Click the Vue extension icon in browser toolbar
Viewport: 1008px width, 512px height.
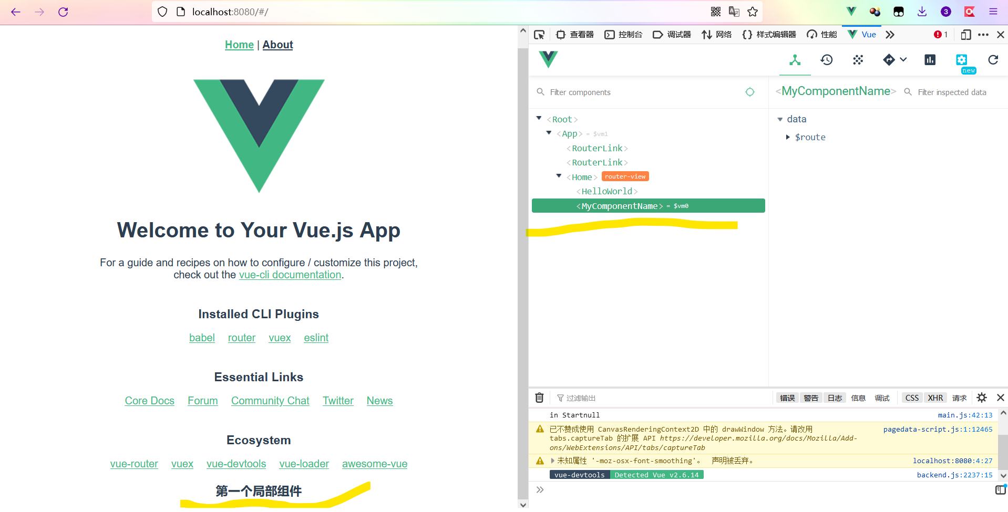851,12
